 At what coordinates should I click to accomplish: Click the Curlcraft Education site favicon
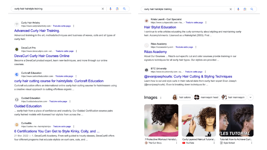17,75
